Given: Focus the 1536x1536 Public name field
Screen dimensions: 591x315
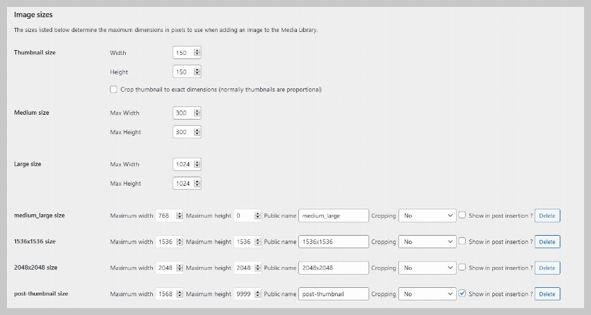Looking at the screenshot, I should [x=333, y=242].
